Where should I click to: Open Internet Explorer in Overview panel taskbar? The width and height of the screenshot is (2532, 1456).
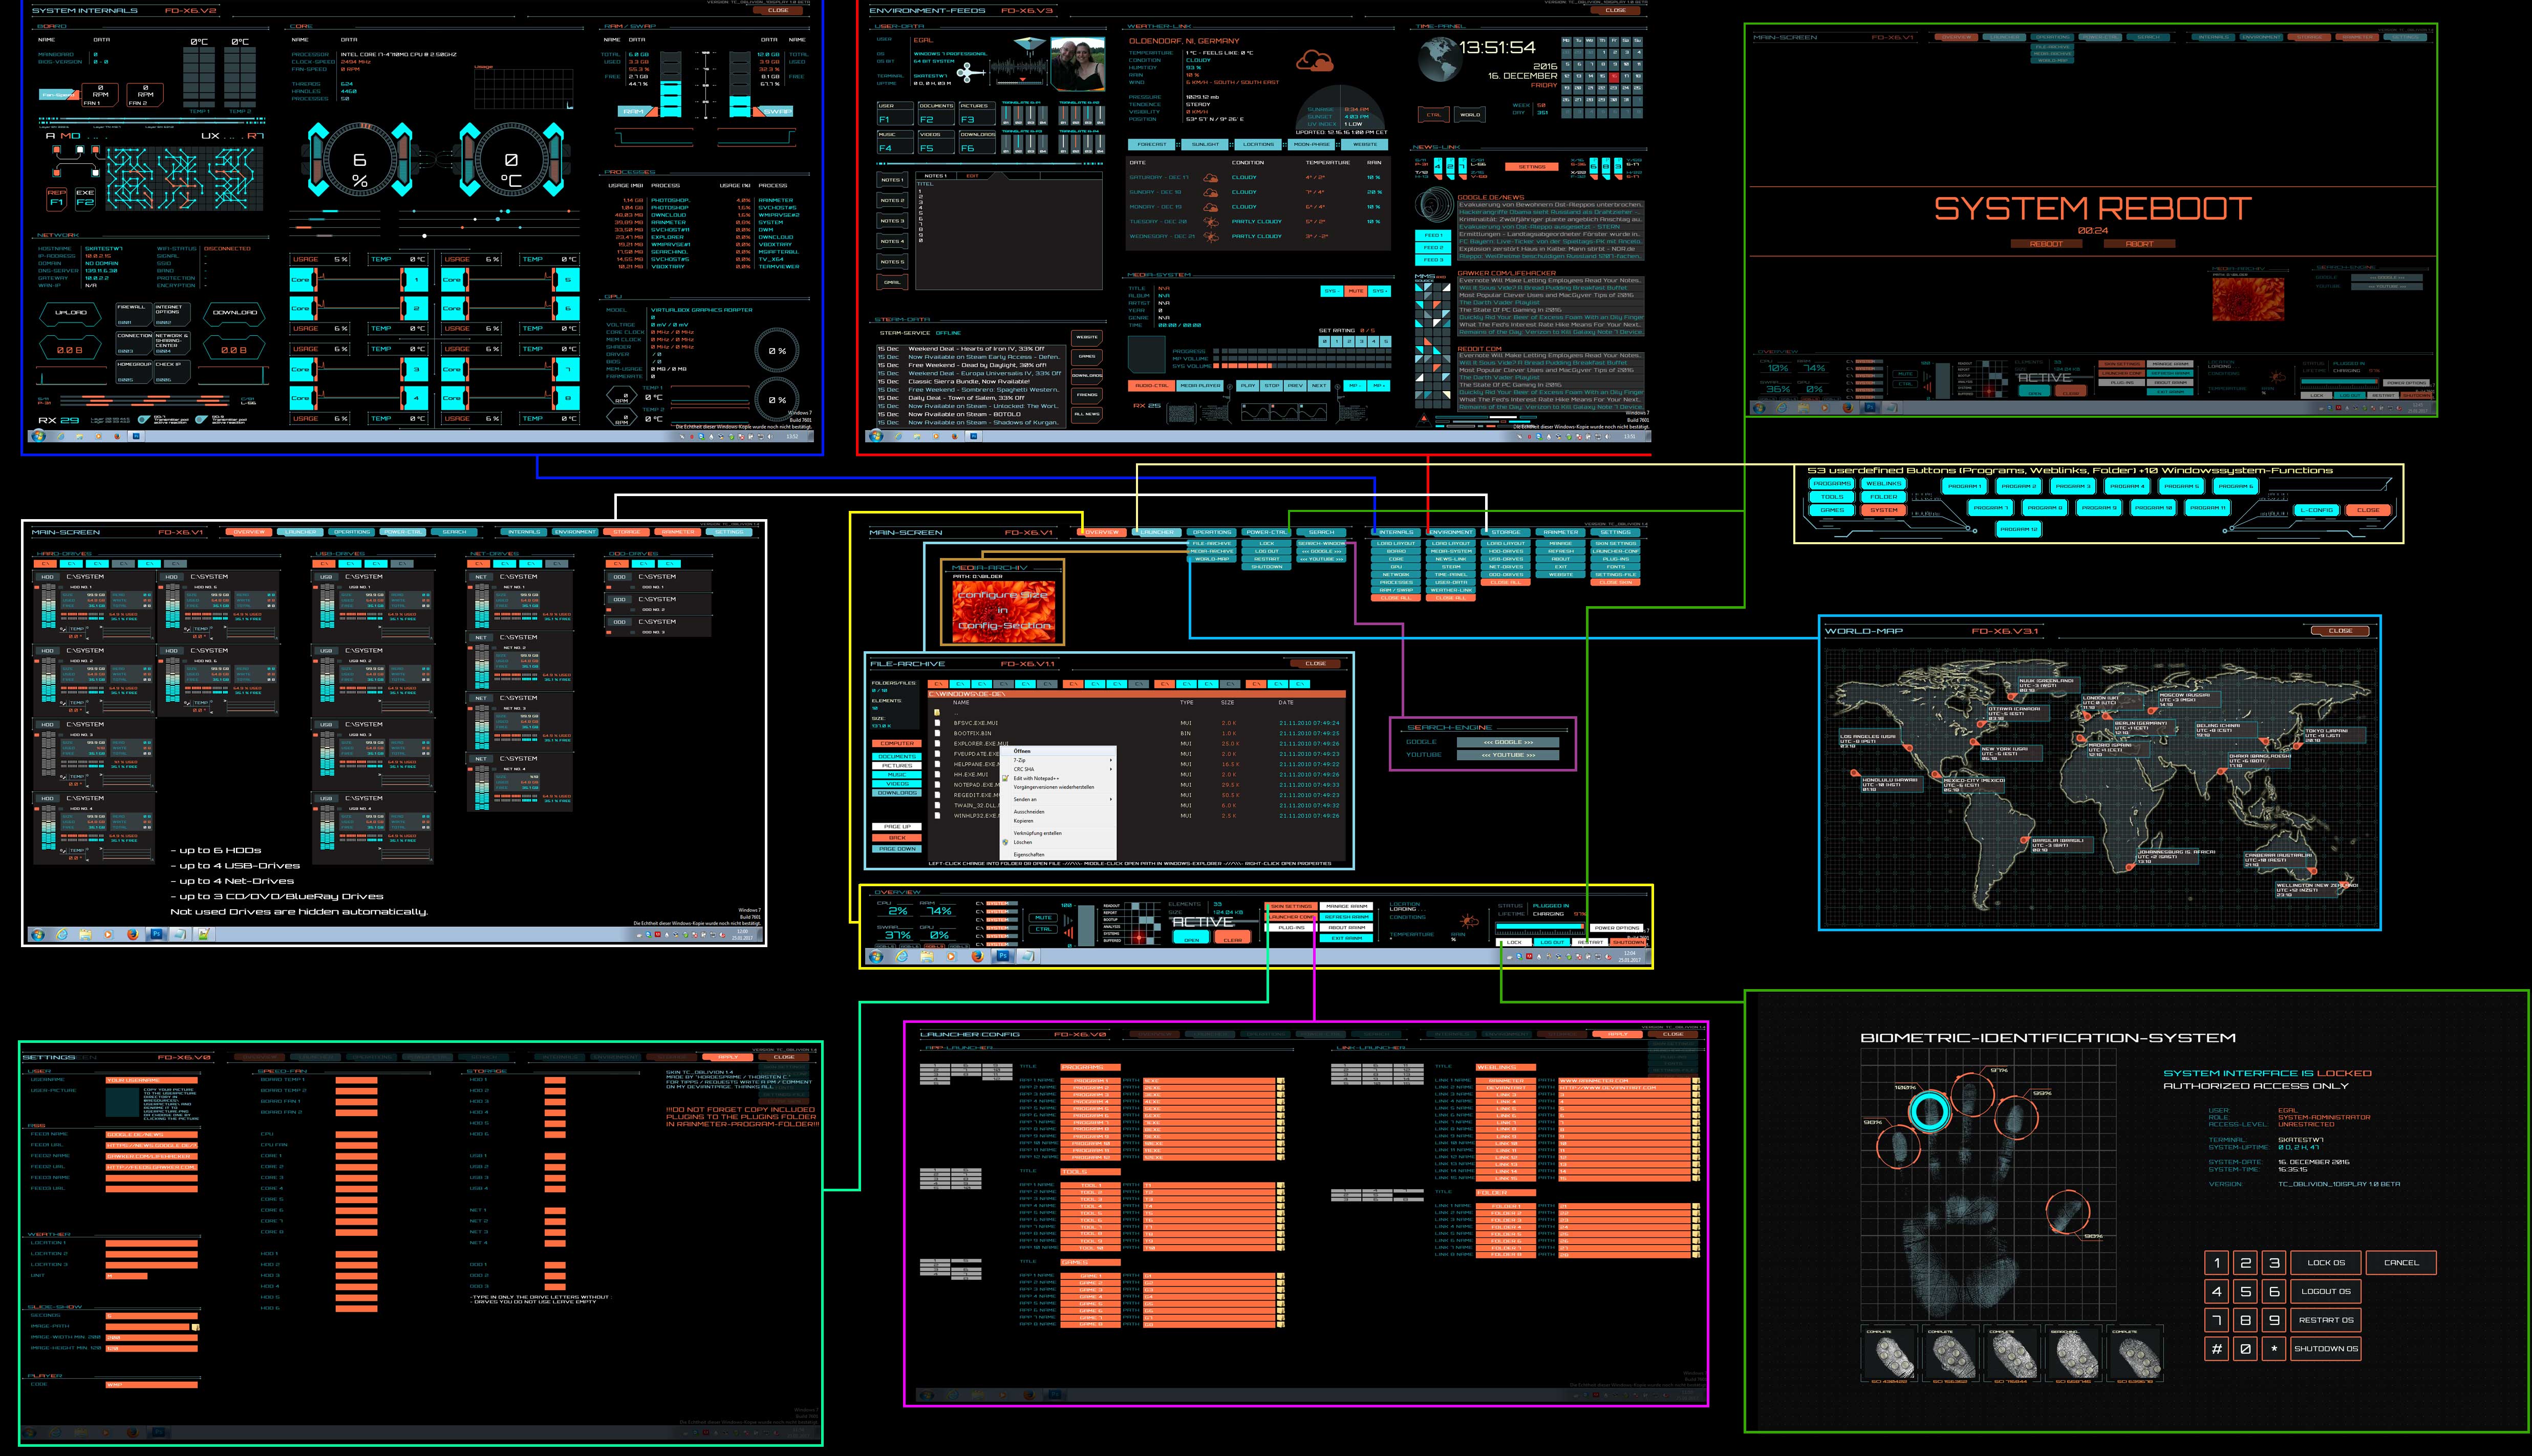pyautogui.click(x=902, y=957)
